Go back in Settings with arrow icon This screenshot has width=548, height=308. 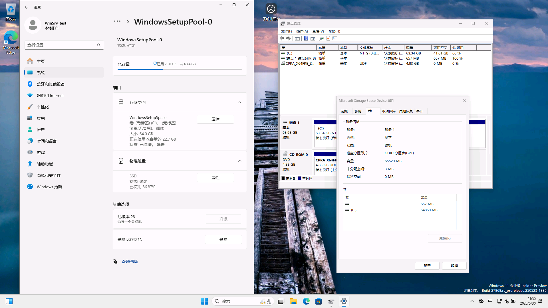pyautogui.click(x=27, y=7)
